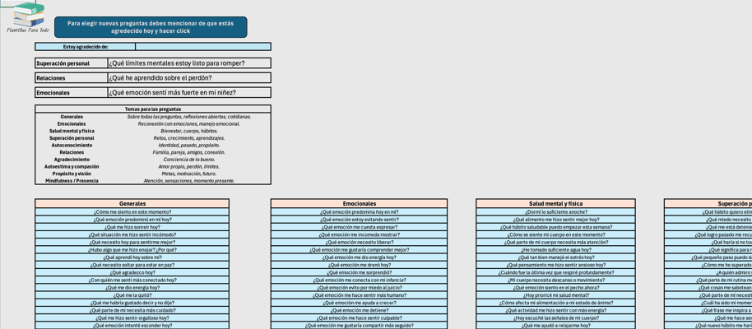
Task: Select the 'Relaciones' question label cell
Action: [72, 77]
